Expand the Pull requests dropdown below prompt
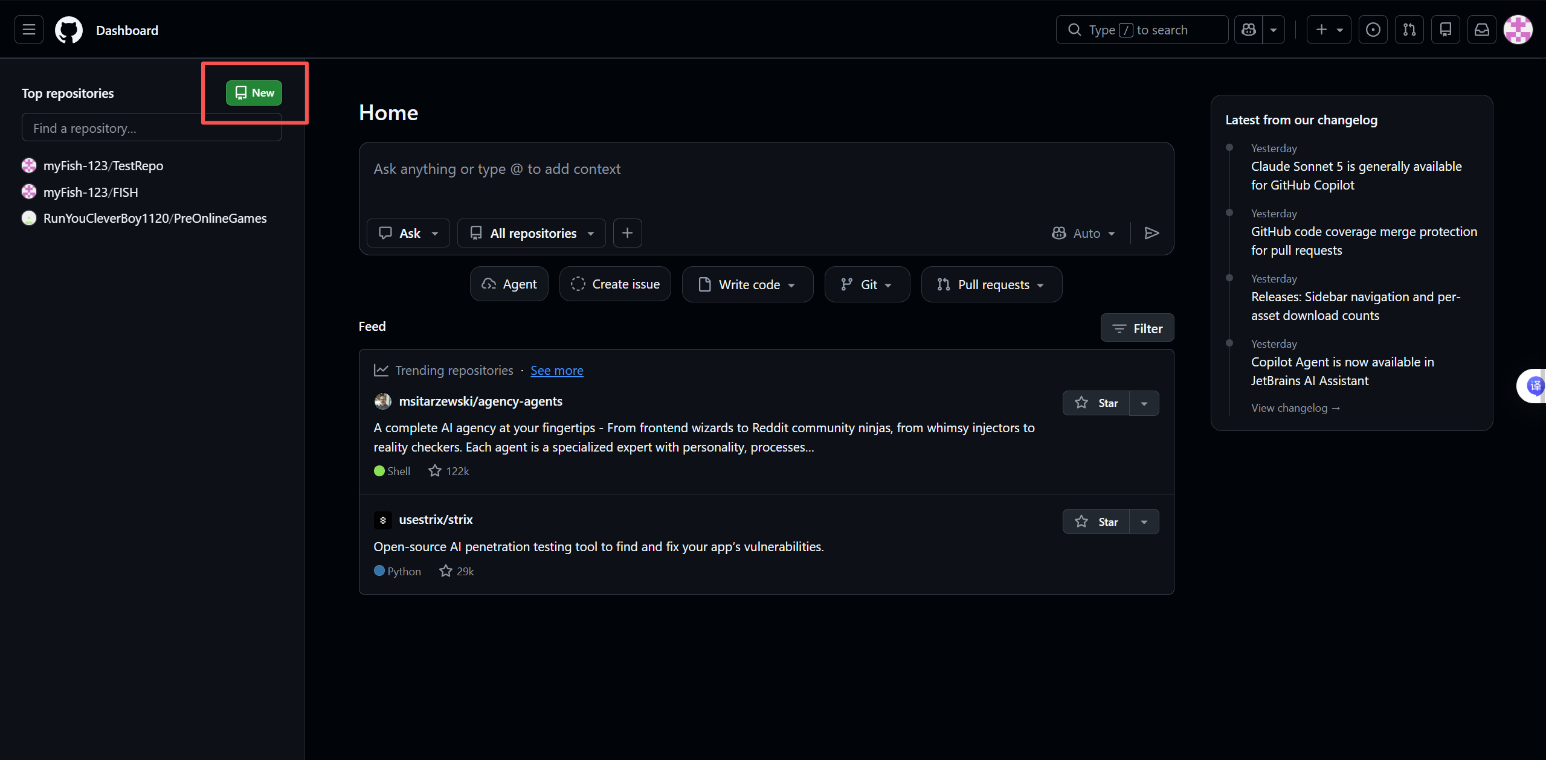The image size is (1546, 760). click(991, 284)
